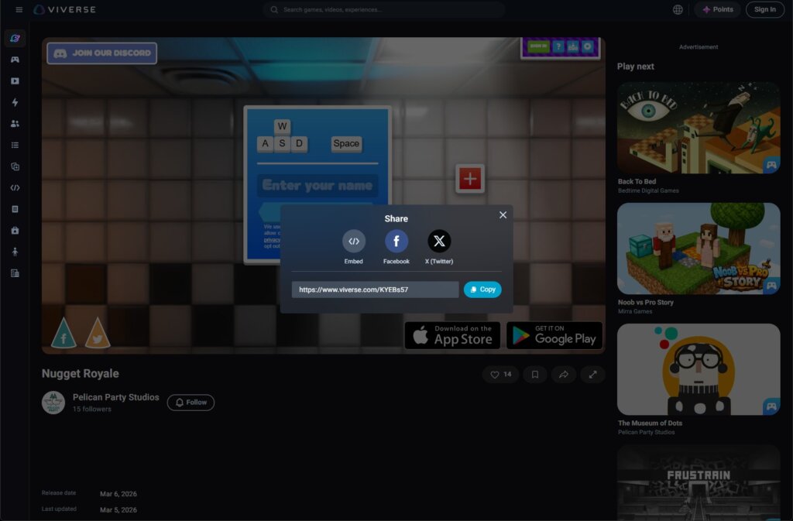Open Get it on Google Play badge
The width and height of the screenshot is (793, 521).
554,335
